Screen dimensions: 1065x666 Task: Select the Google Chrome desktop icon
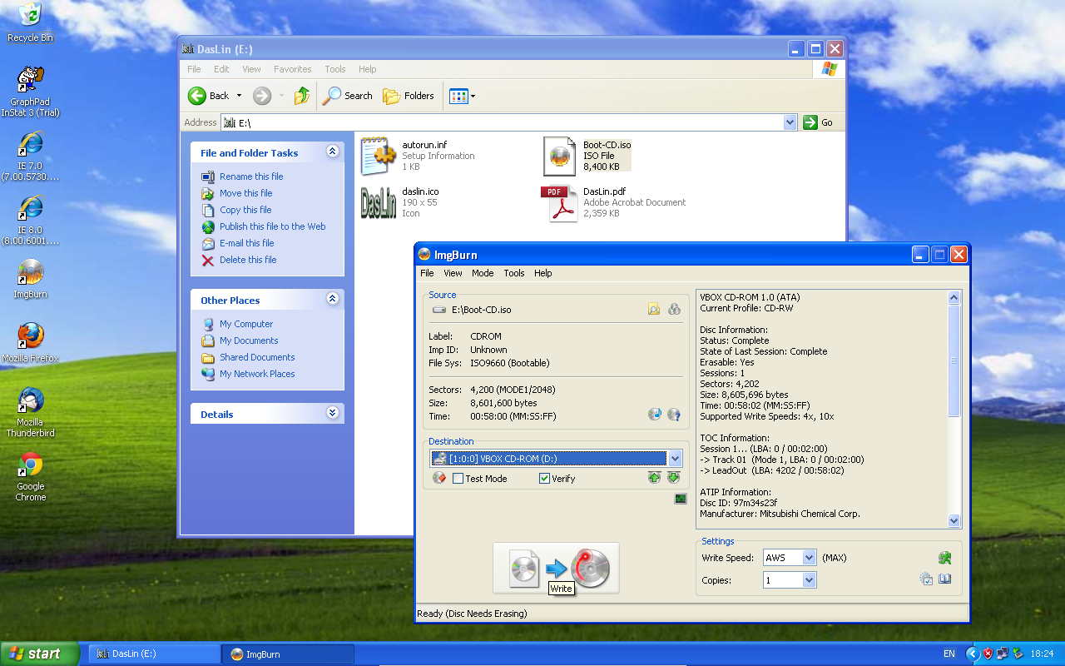pyautogui.click(x=30, y=477)
